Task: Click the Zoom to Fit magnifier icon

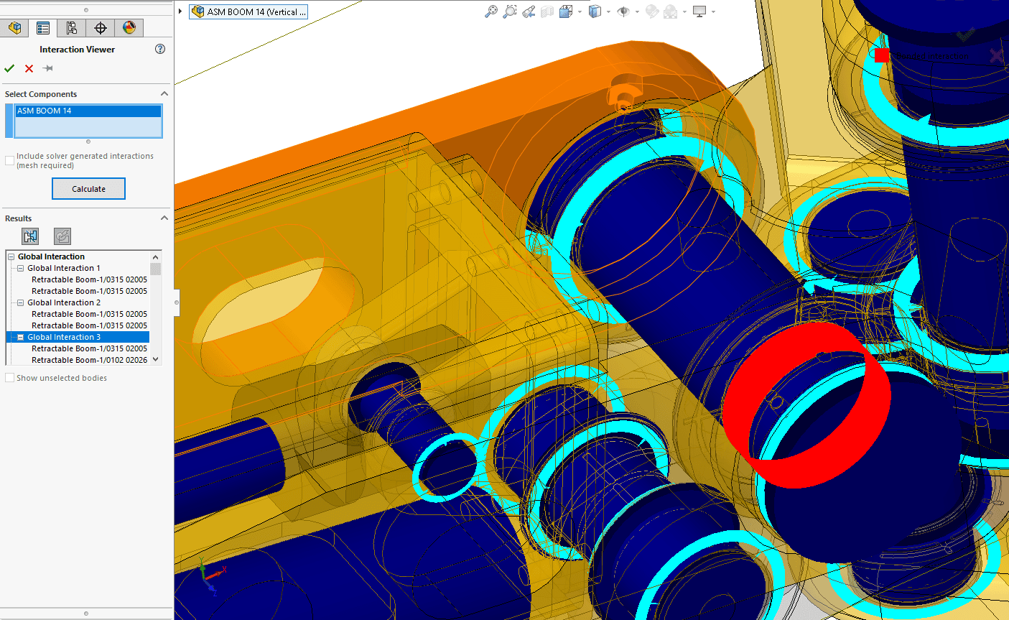Action: (x=491, y=11)
